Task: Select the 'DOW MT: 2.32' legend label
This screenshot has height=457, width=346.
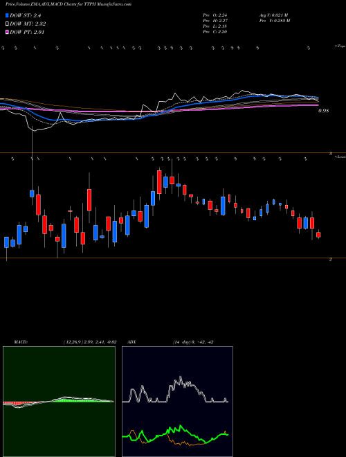Action: [x=28, y=24]
